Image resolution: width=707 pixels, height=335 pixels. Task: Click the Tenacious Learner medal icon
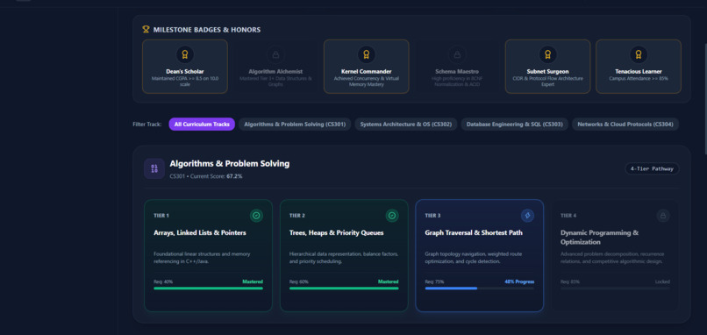(639, 54)
